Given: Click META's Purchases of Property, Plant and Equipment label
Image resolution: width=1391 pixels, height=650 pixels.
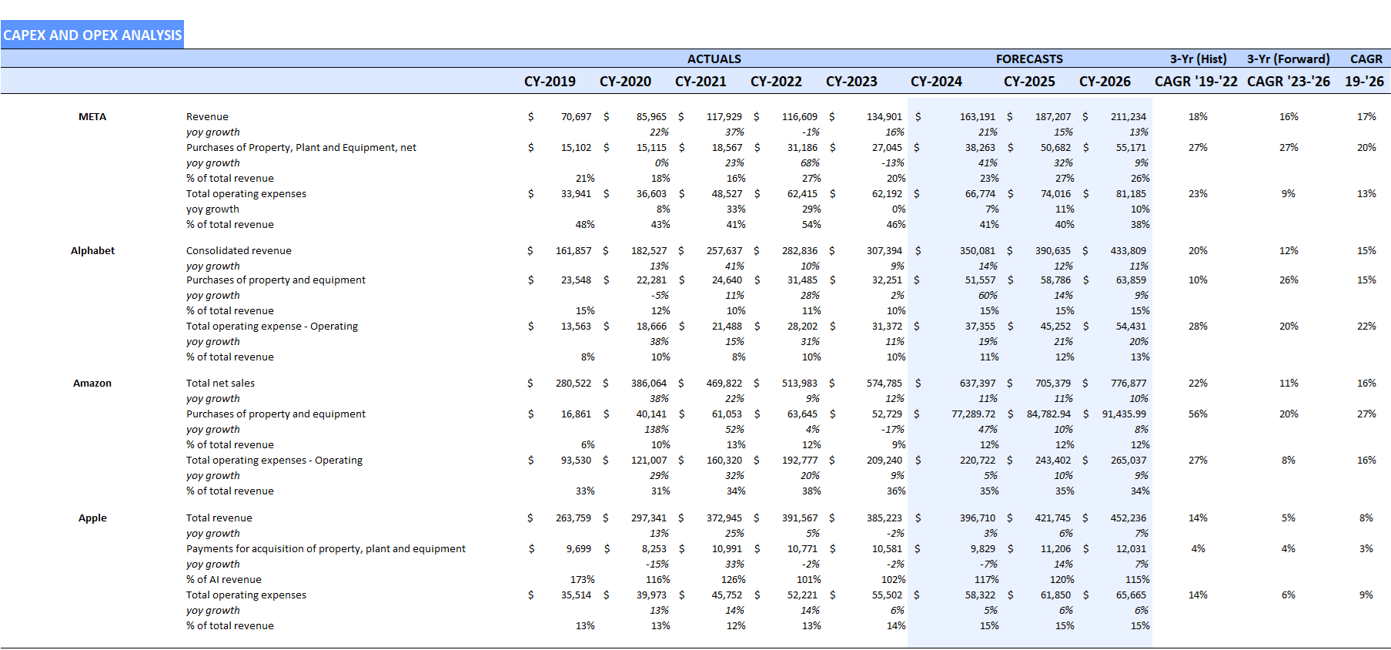Looking at the screenshot, I should [x=301, y=148].
